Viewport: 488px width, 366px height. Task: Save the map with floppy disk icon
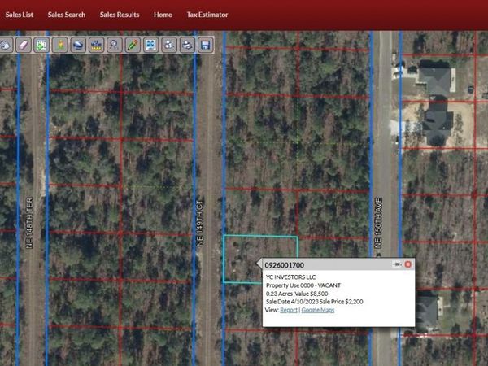pos(205,45)
